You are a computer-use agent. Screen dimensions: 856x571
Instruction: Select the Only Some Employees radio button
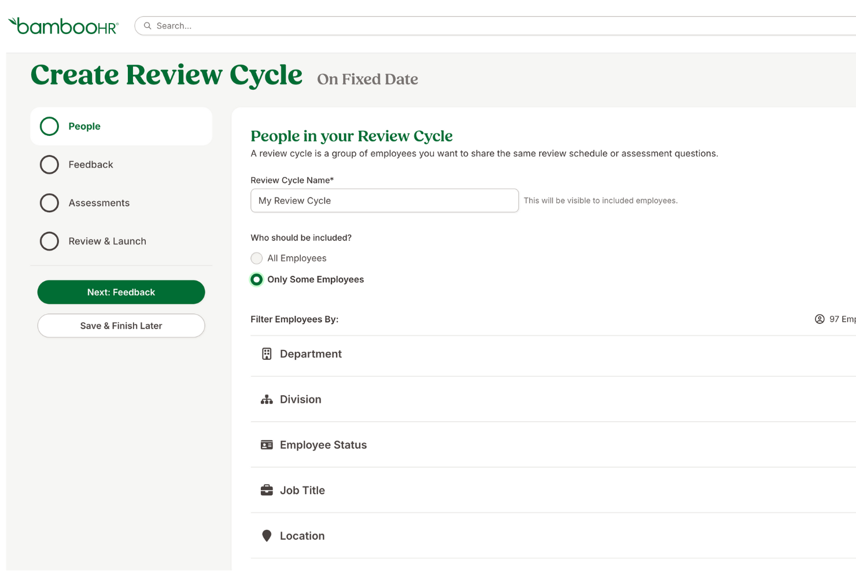(256, 279)
